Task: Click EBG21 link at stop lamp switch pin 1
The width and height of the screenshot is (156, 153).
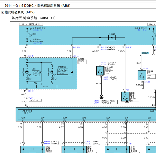Action: click(x=145, y=68)
